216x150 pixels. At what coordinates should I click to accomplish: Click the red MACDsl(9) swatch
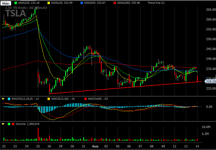tap(86, 99)
